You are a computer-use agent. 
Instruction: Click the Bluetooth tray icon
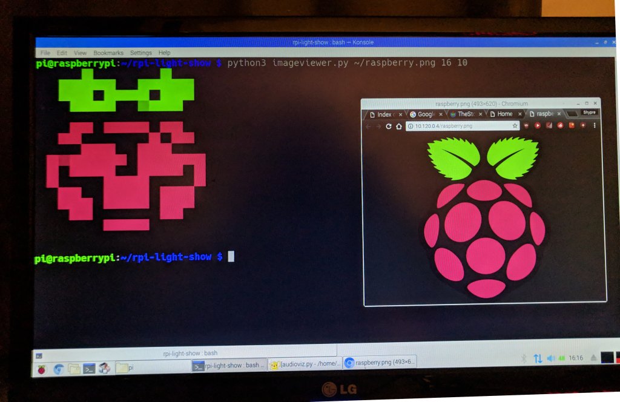tap(524, 358)
